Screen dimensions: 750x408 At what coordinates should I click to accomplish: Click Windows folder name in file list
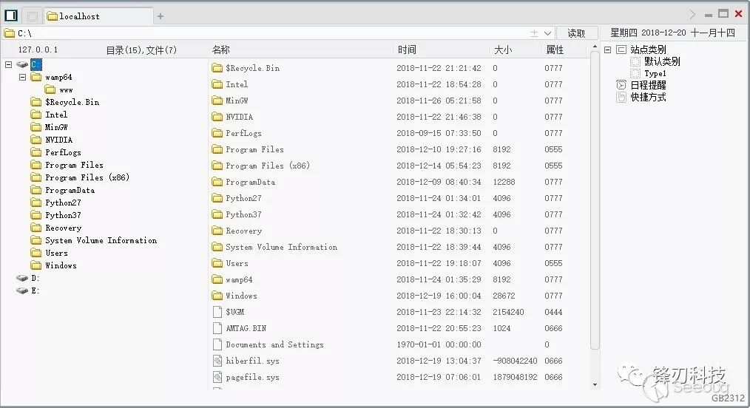pyautogui.click(x=241, y=296)
